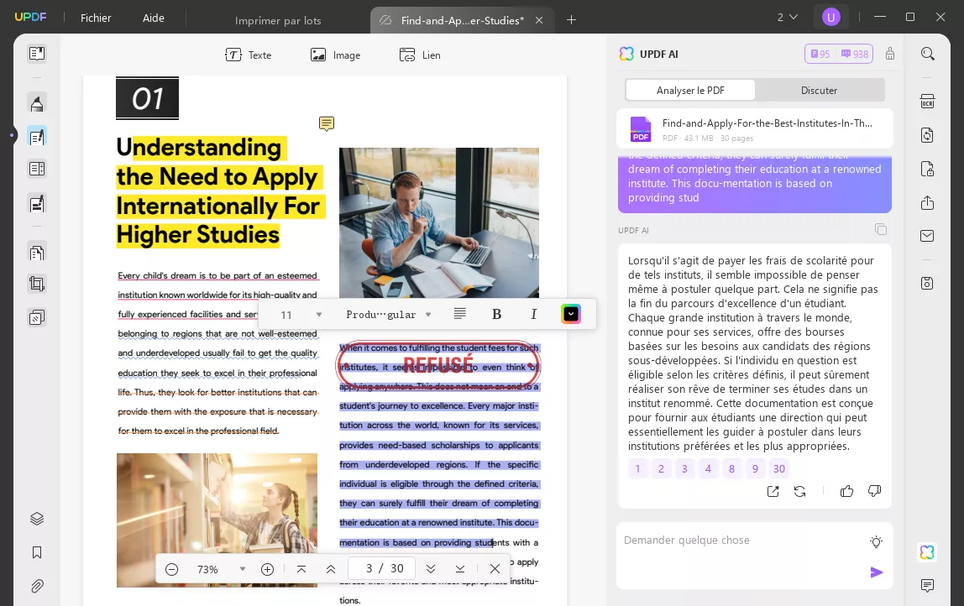The width and height of the screenshot is (964, 606).
Task: Select the highlighter annotation tool
Action: coord(37,102)
